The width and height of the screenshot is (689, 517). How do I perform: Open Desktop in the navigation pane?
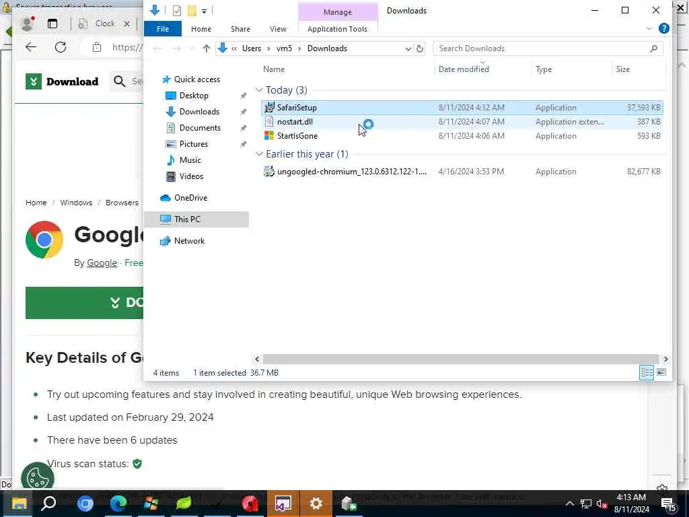pos(194,96)
